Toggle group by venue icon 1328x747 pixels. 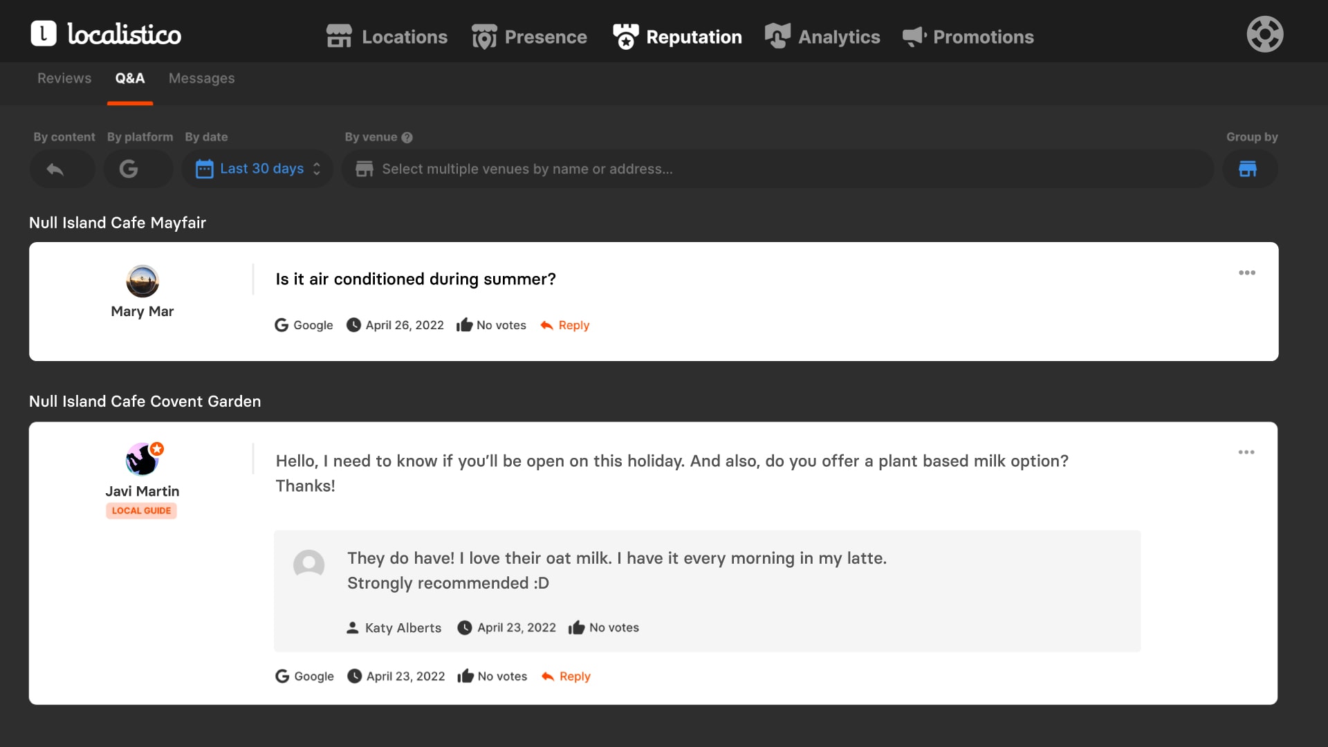coord(1248,169)
